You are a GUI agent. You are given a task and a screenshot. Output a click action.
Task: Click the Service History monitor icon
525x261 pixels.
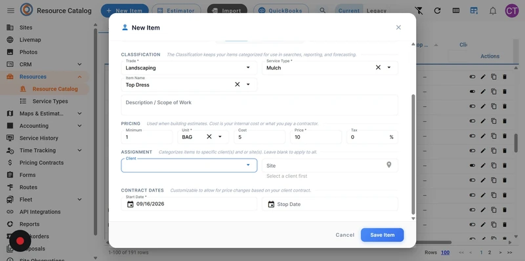(x=10, y=138)
